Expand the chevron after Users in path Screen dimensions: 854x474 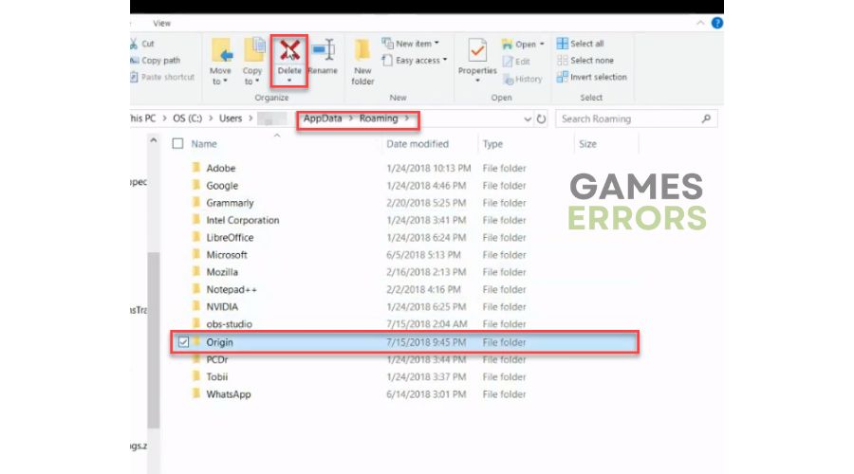pyautogui.click(x=251, y=118)
